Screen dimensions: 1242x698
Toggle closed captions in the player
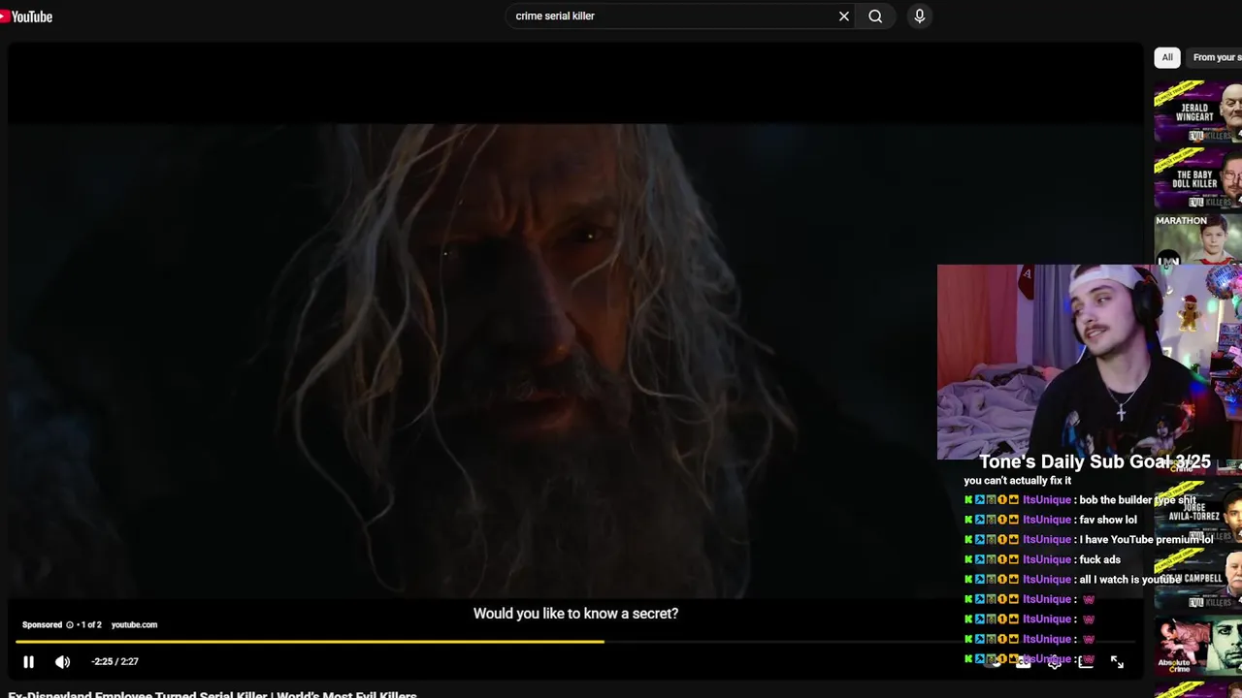point(1023,662)
